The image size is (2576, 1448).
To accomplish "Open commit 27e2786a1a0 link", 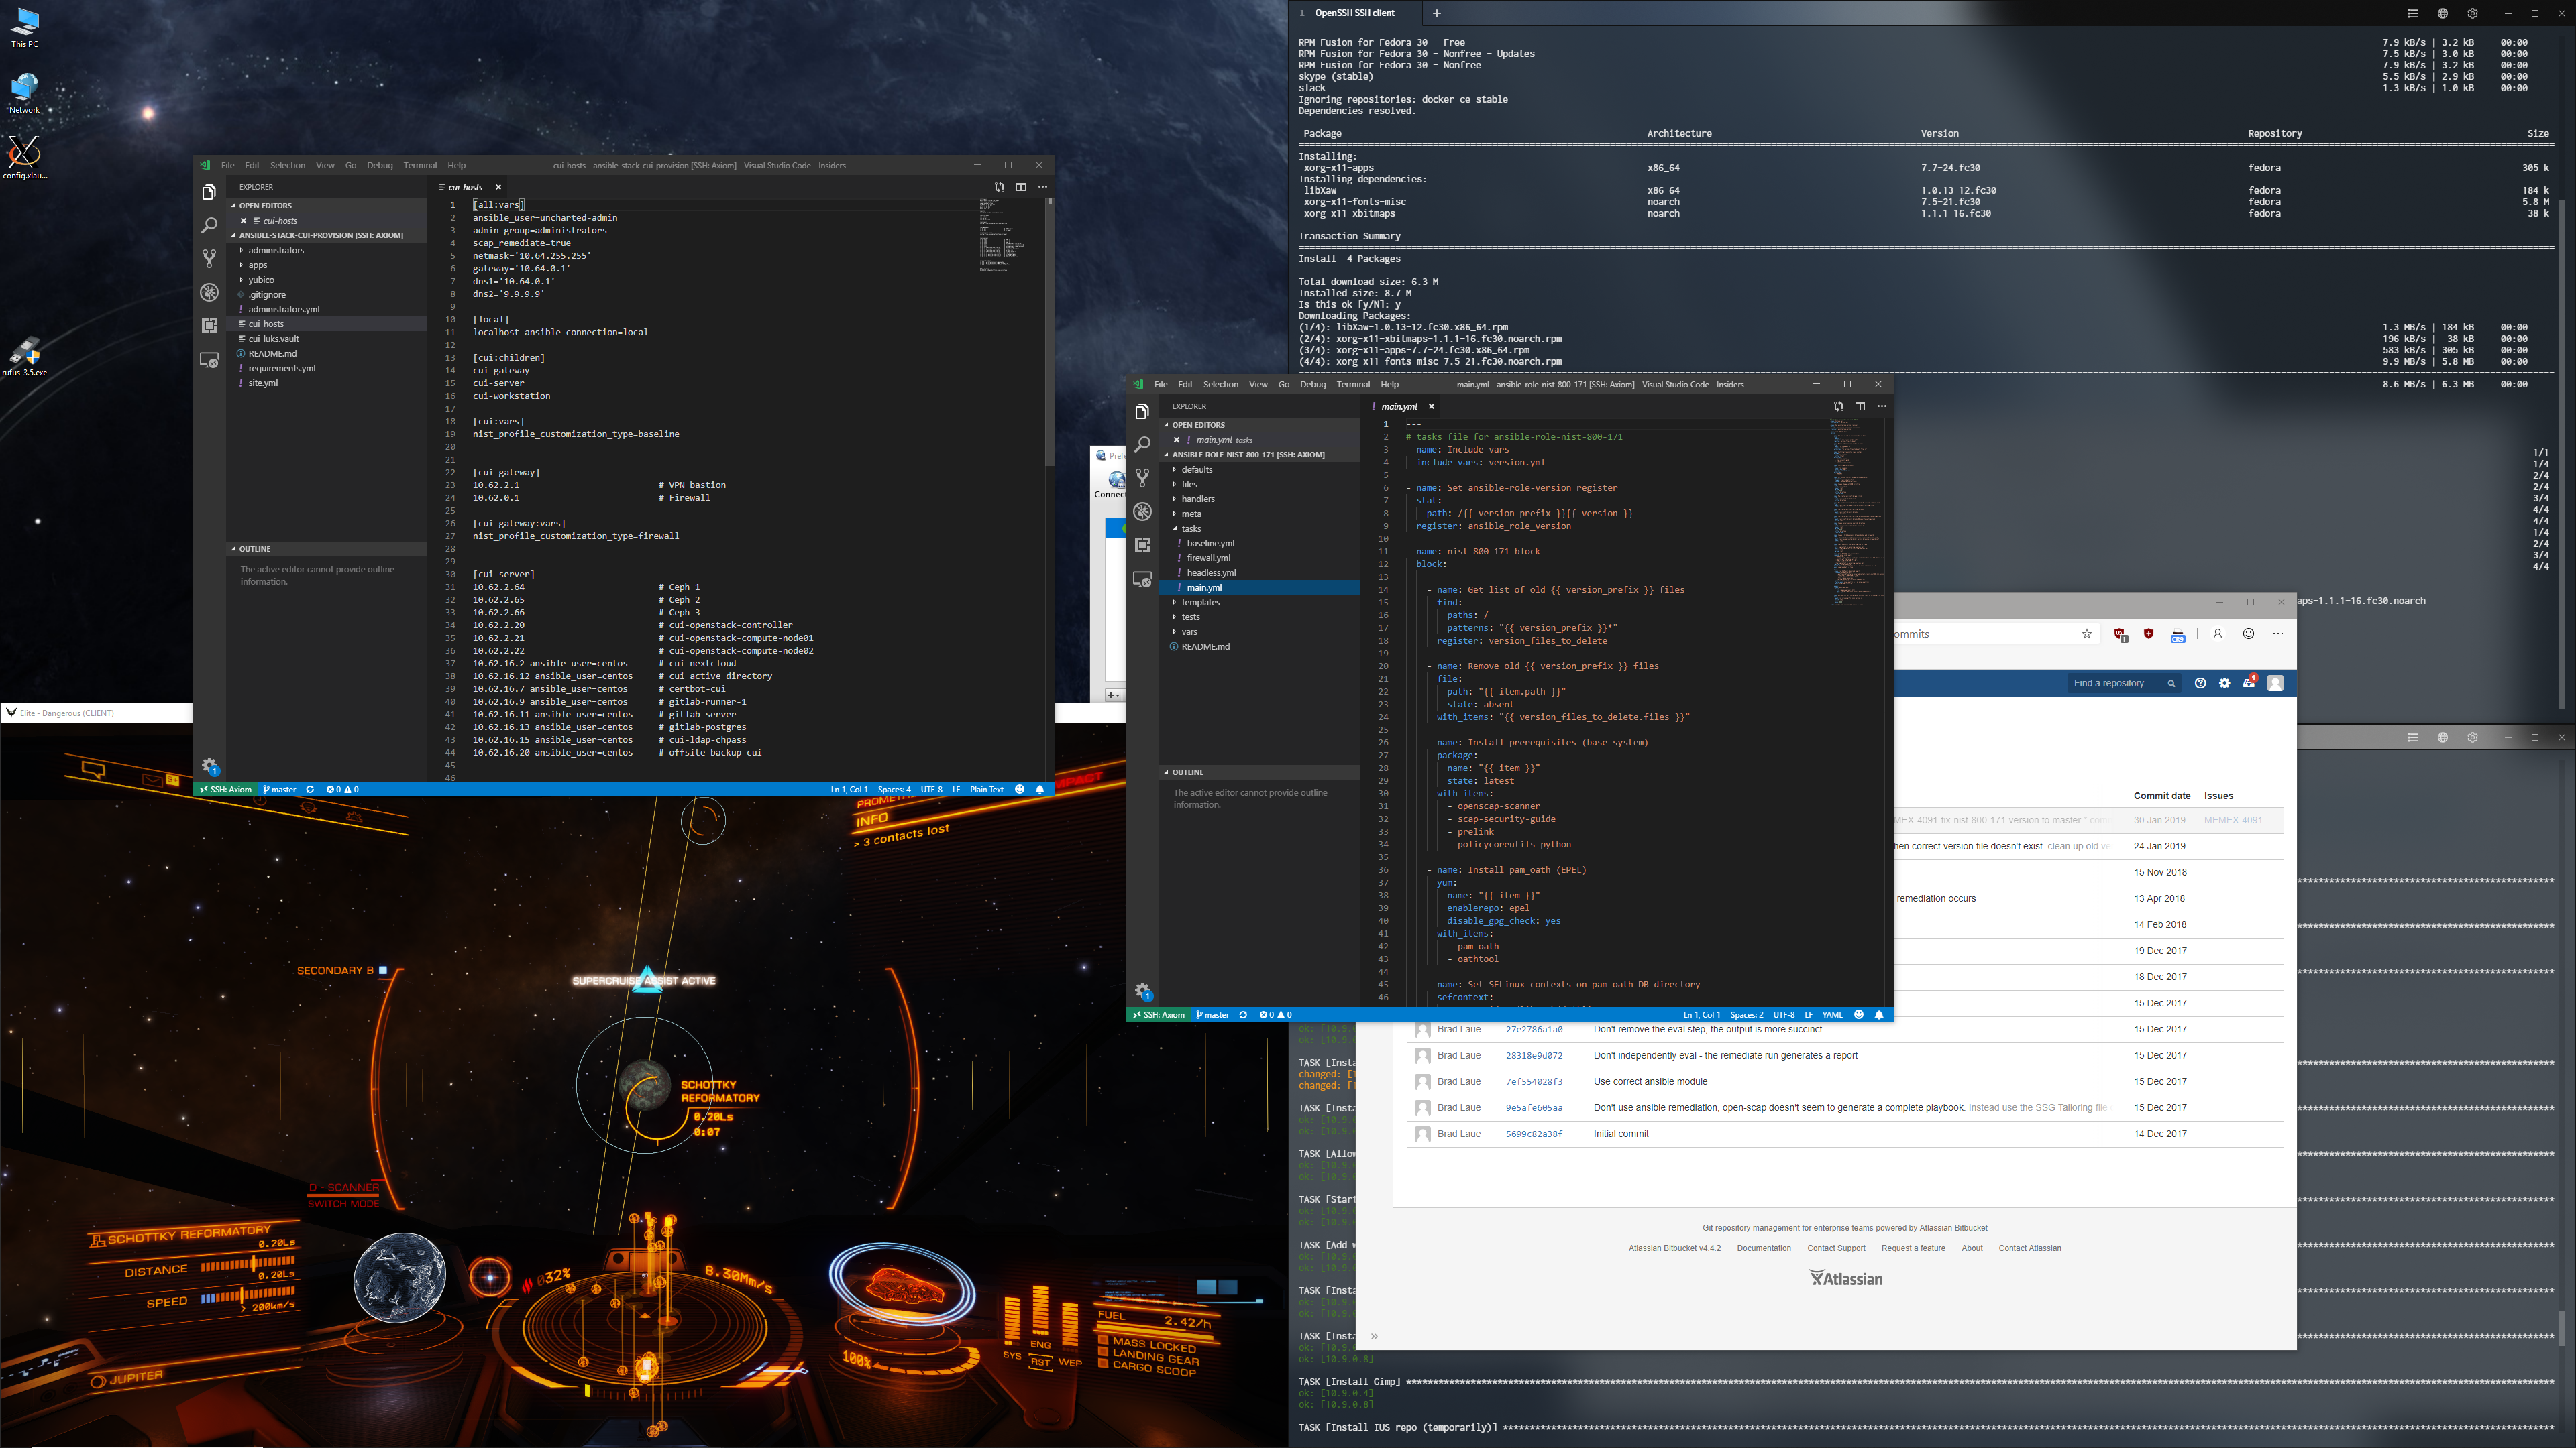I will point(1533,1029).
